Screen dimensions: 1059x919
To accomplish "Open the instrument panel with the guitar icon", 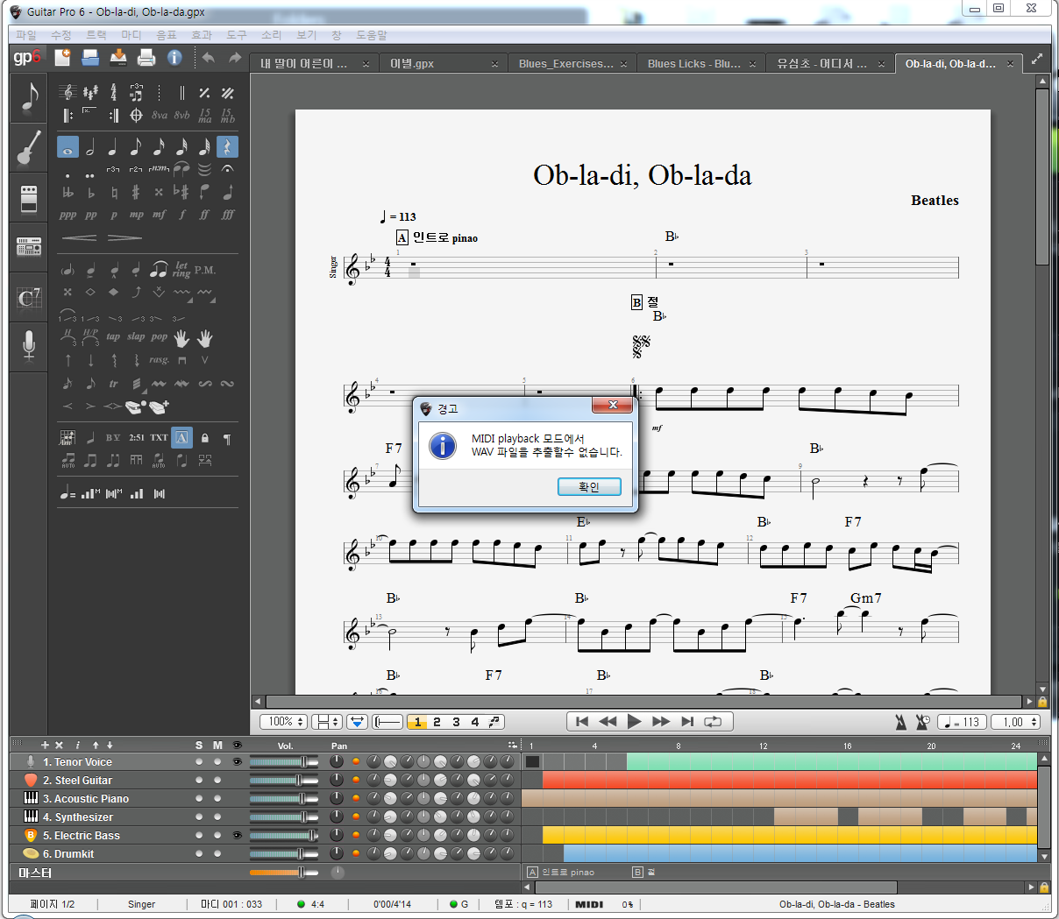I will (29, 147).
